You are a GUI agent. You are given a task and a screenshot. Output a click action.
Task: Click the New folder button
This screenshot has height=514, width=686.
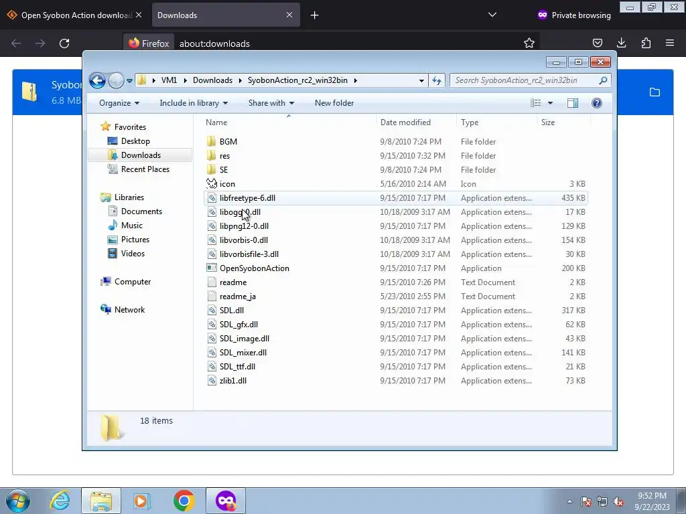[334, 103]
